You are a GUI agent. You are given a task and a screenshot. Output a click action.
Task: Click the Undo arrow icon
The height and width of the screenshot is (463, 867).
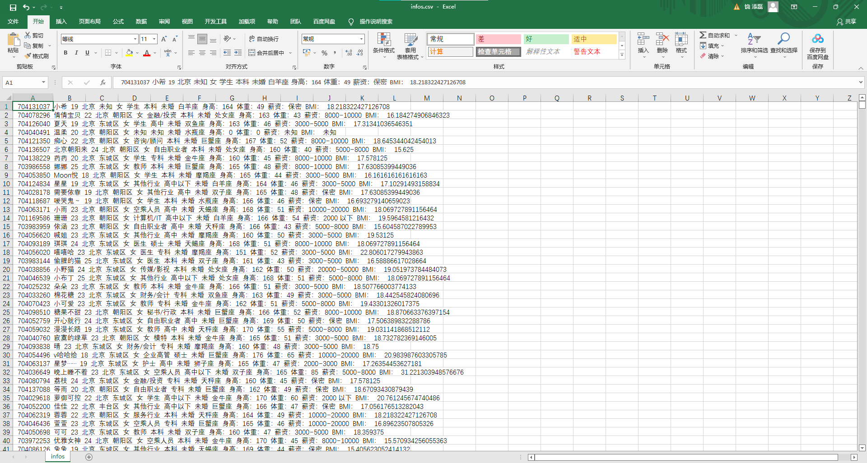26,7
